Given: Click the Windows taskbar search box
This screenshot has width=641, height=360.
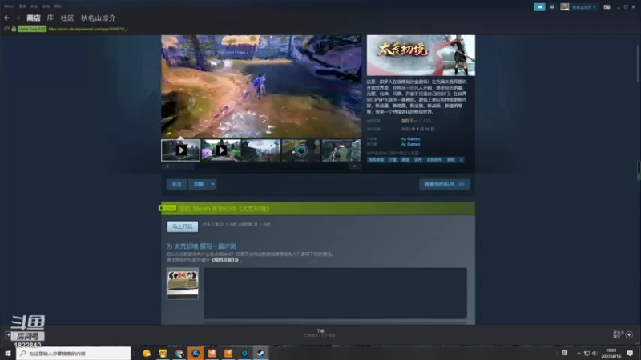Looking at the screenshot, I should tap(74, 354).
